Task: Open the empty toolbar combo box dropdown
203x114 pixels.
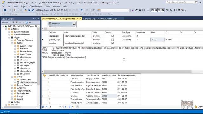Action: coord(128,10)
